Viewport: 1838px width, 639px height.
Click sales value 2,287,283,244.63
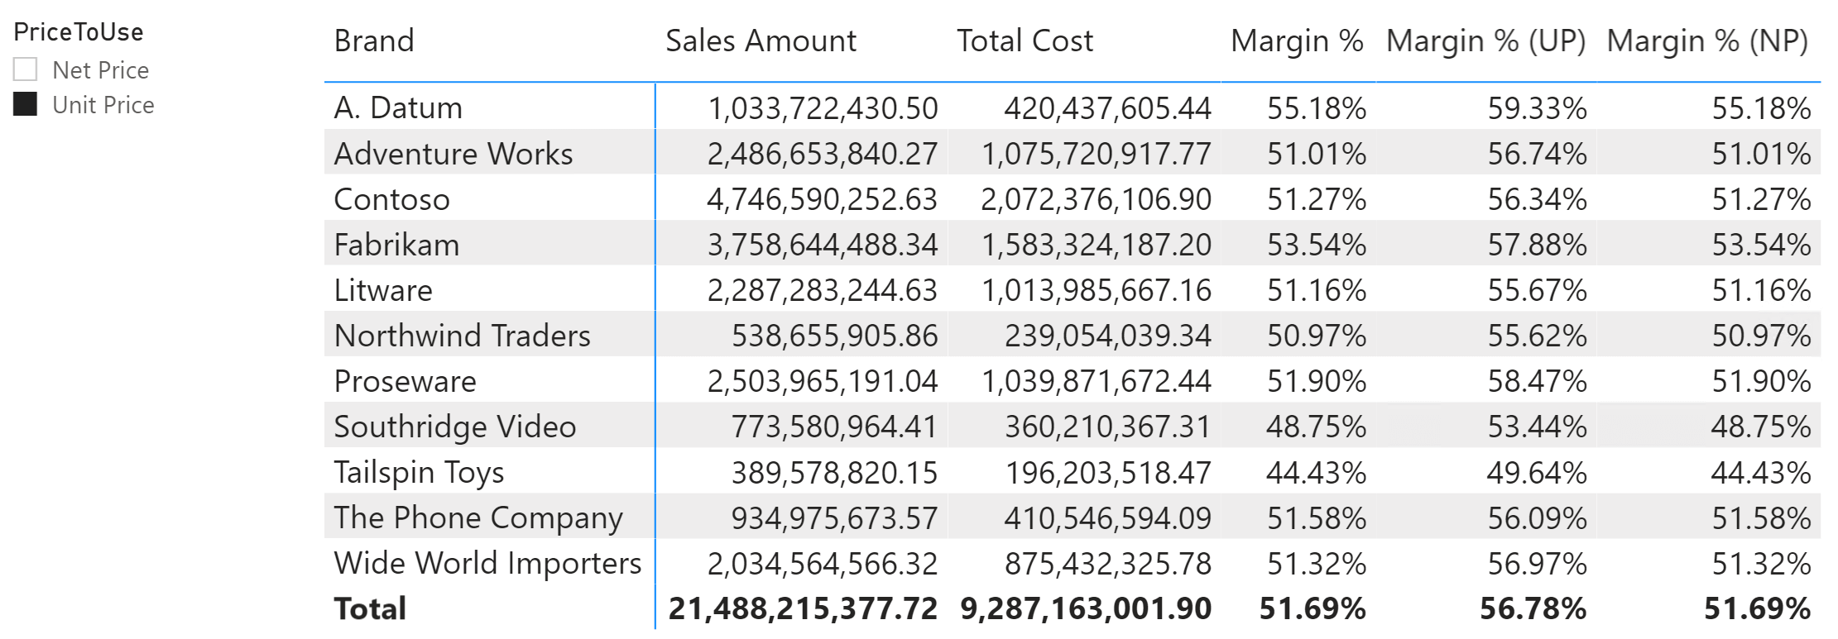(822, 290)
